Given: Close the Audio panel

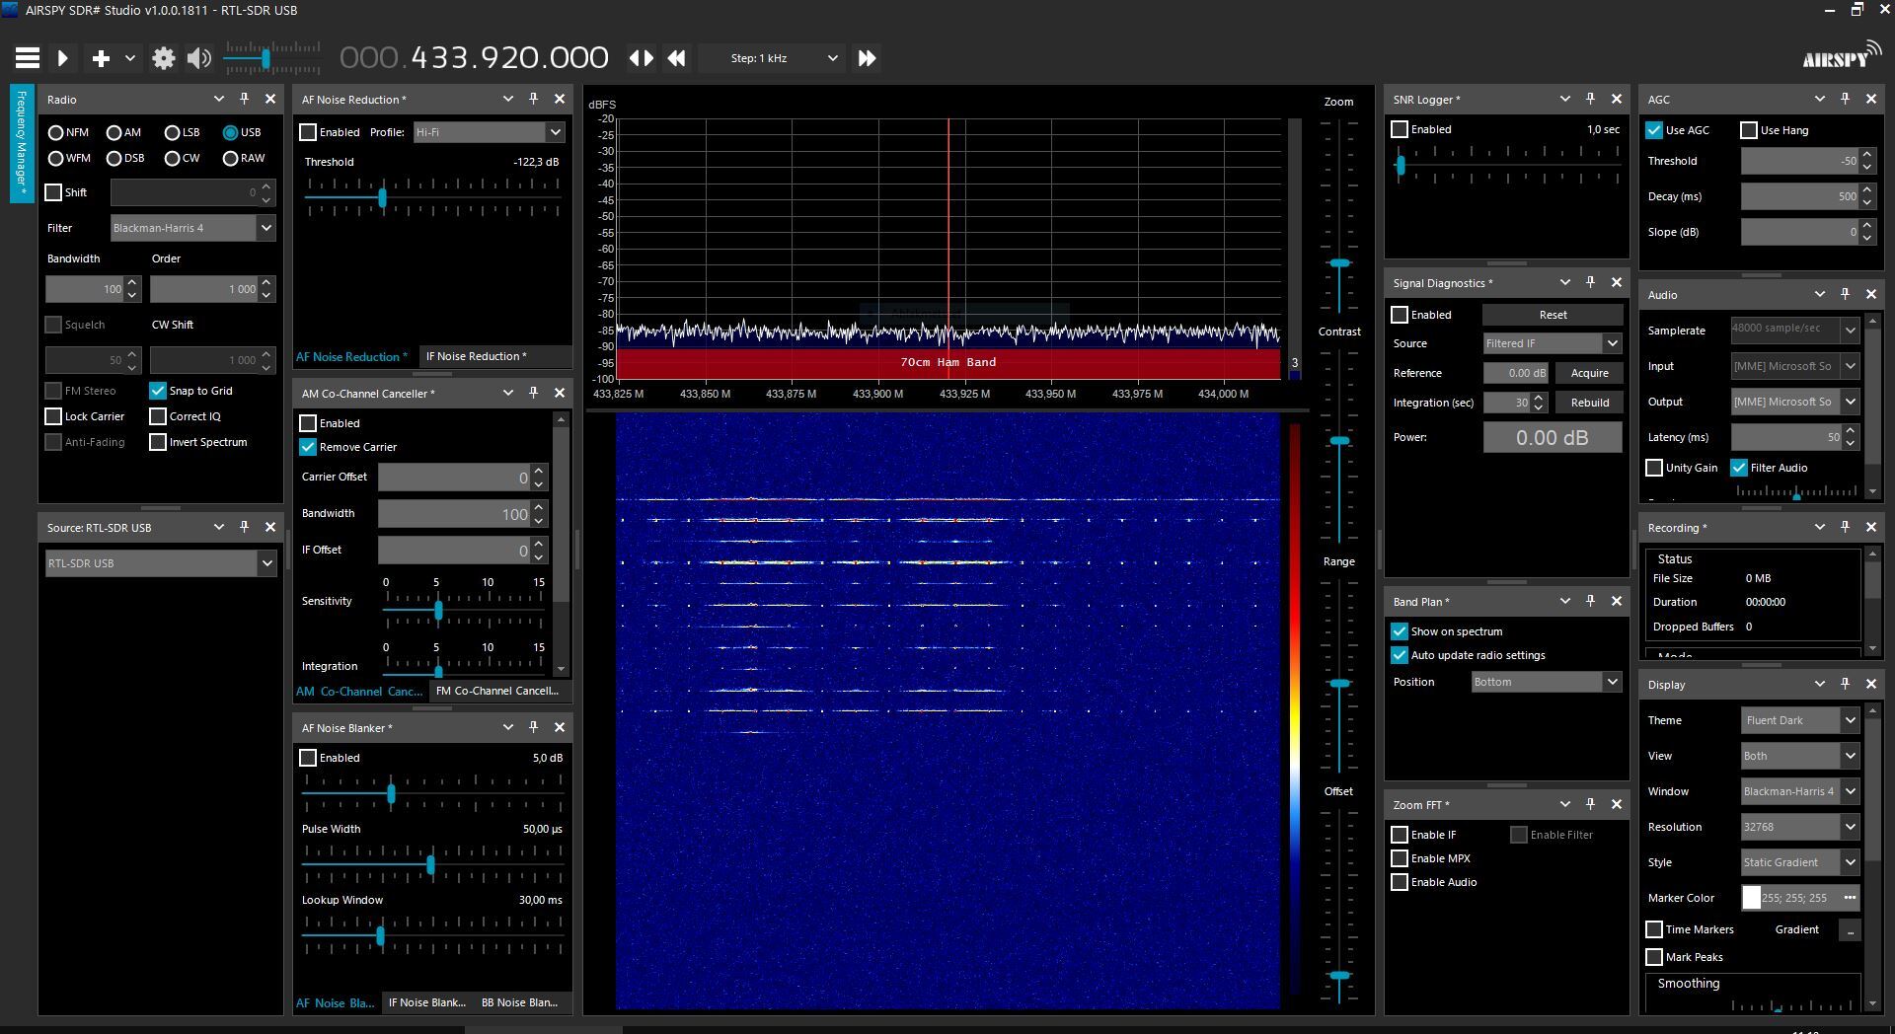Looking at the screenshot, I should 1871,294.
